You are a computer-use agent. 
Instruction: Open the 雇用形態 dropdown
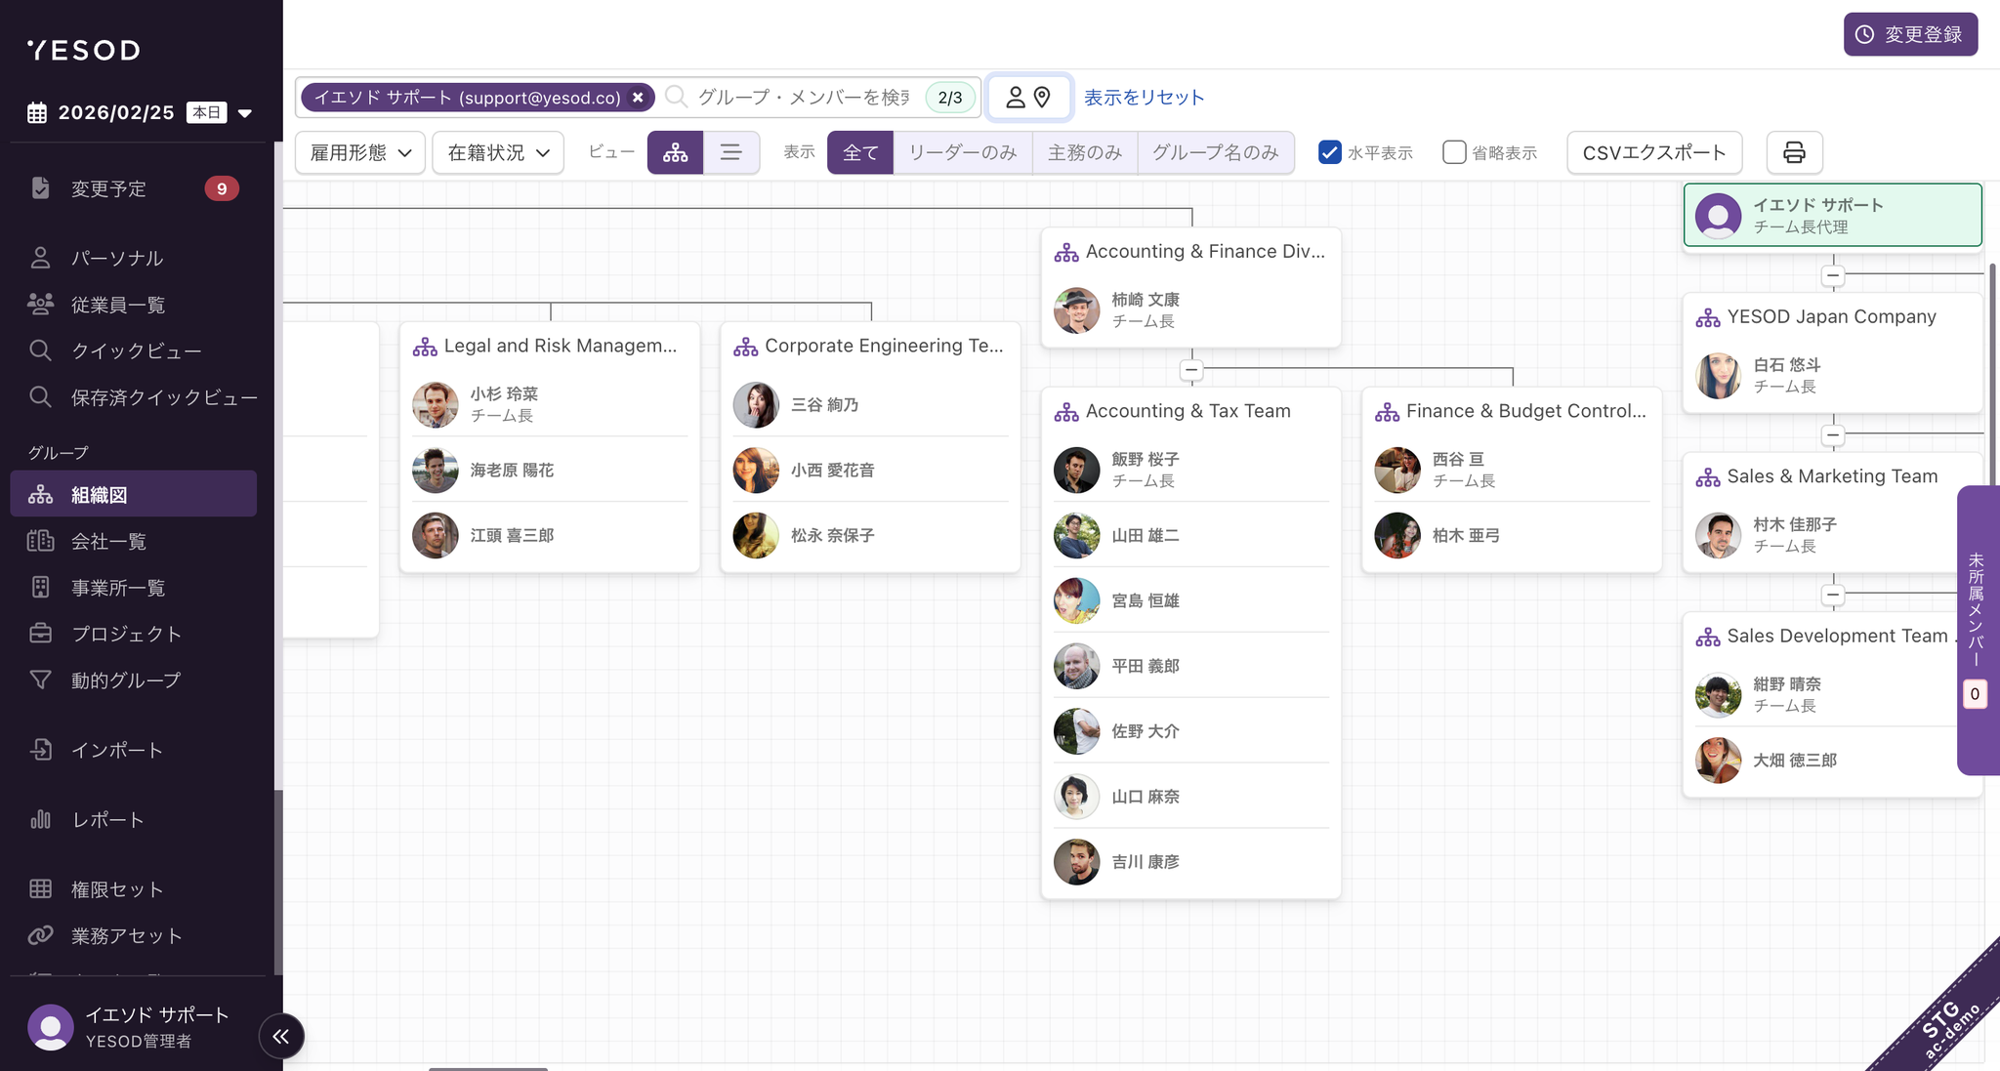click(x=360, y=152)
